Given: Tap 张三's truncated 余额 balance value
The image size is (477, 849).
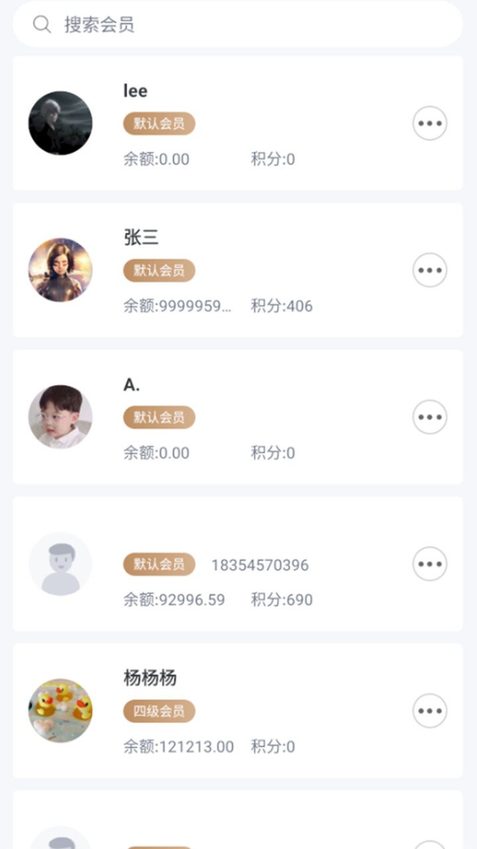Looking at the screenshot, I should [x=178, y=306].
